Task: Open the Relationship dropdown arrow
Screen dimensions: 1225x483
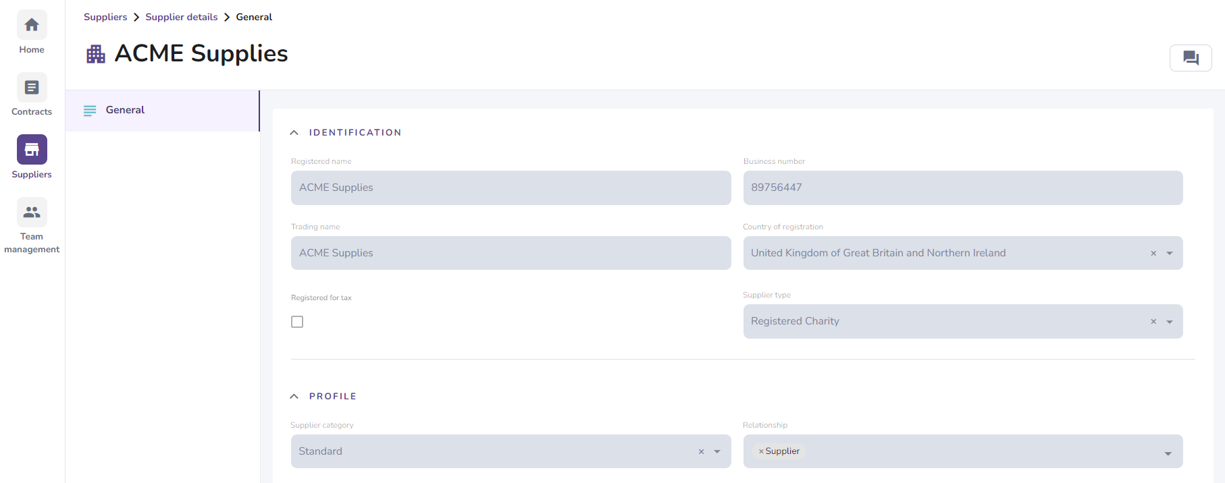Action: coord(1168,453)
